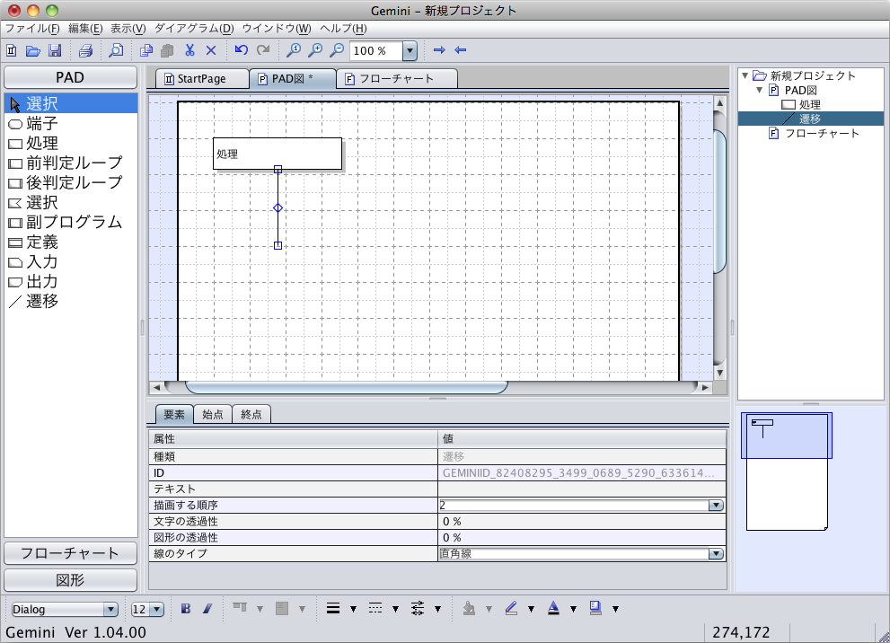
Task: Open line dash style dropdown arrow
Action: pyautogui.click(x=396, y=610)
